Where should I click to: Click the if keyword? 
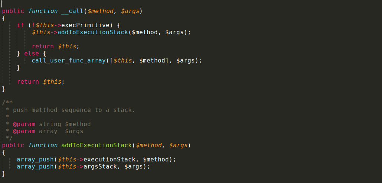point(20,25)
